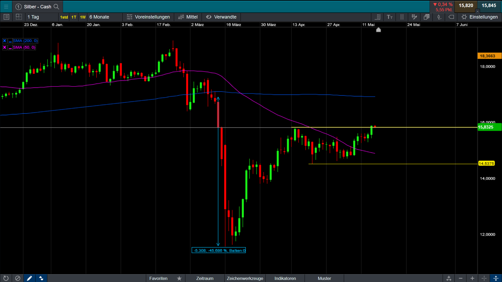Activate the pencil drawing tool

[x=30, y=278]
